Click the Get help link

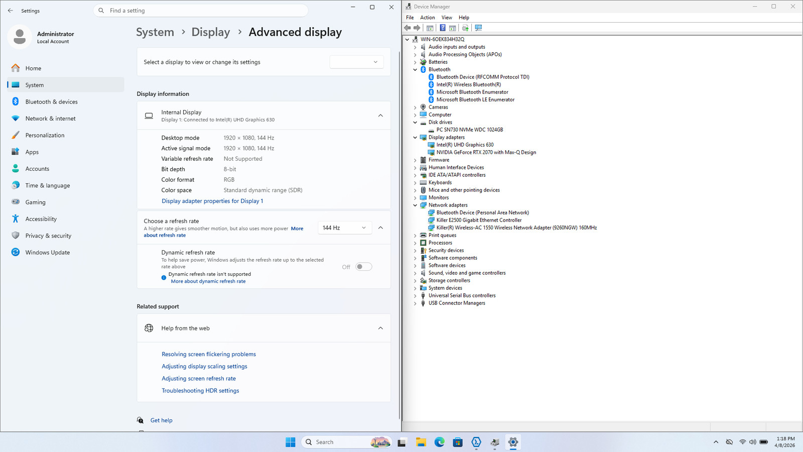click(162, 420)
